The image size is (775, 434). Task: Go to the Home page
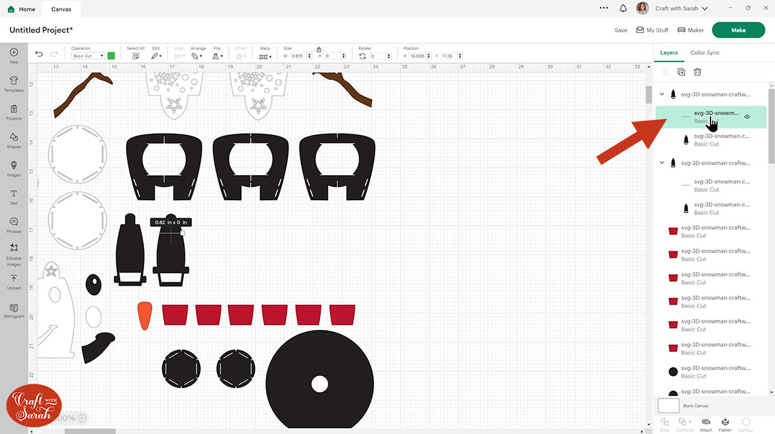tap(21, 9)
